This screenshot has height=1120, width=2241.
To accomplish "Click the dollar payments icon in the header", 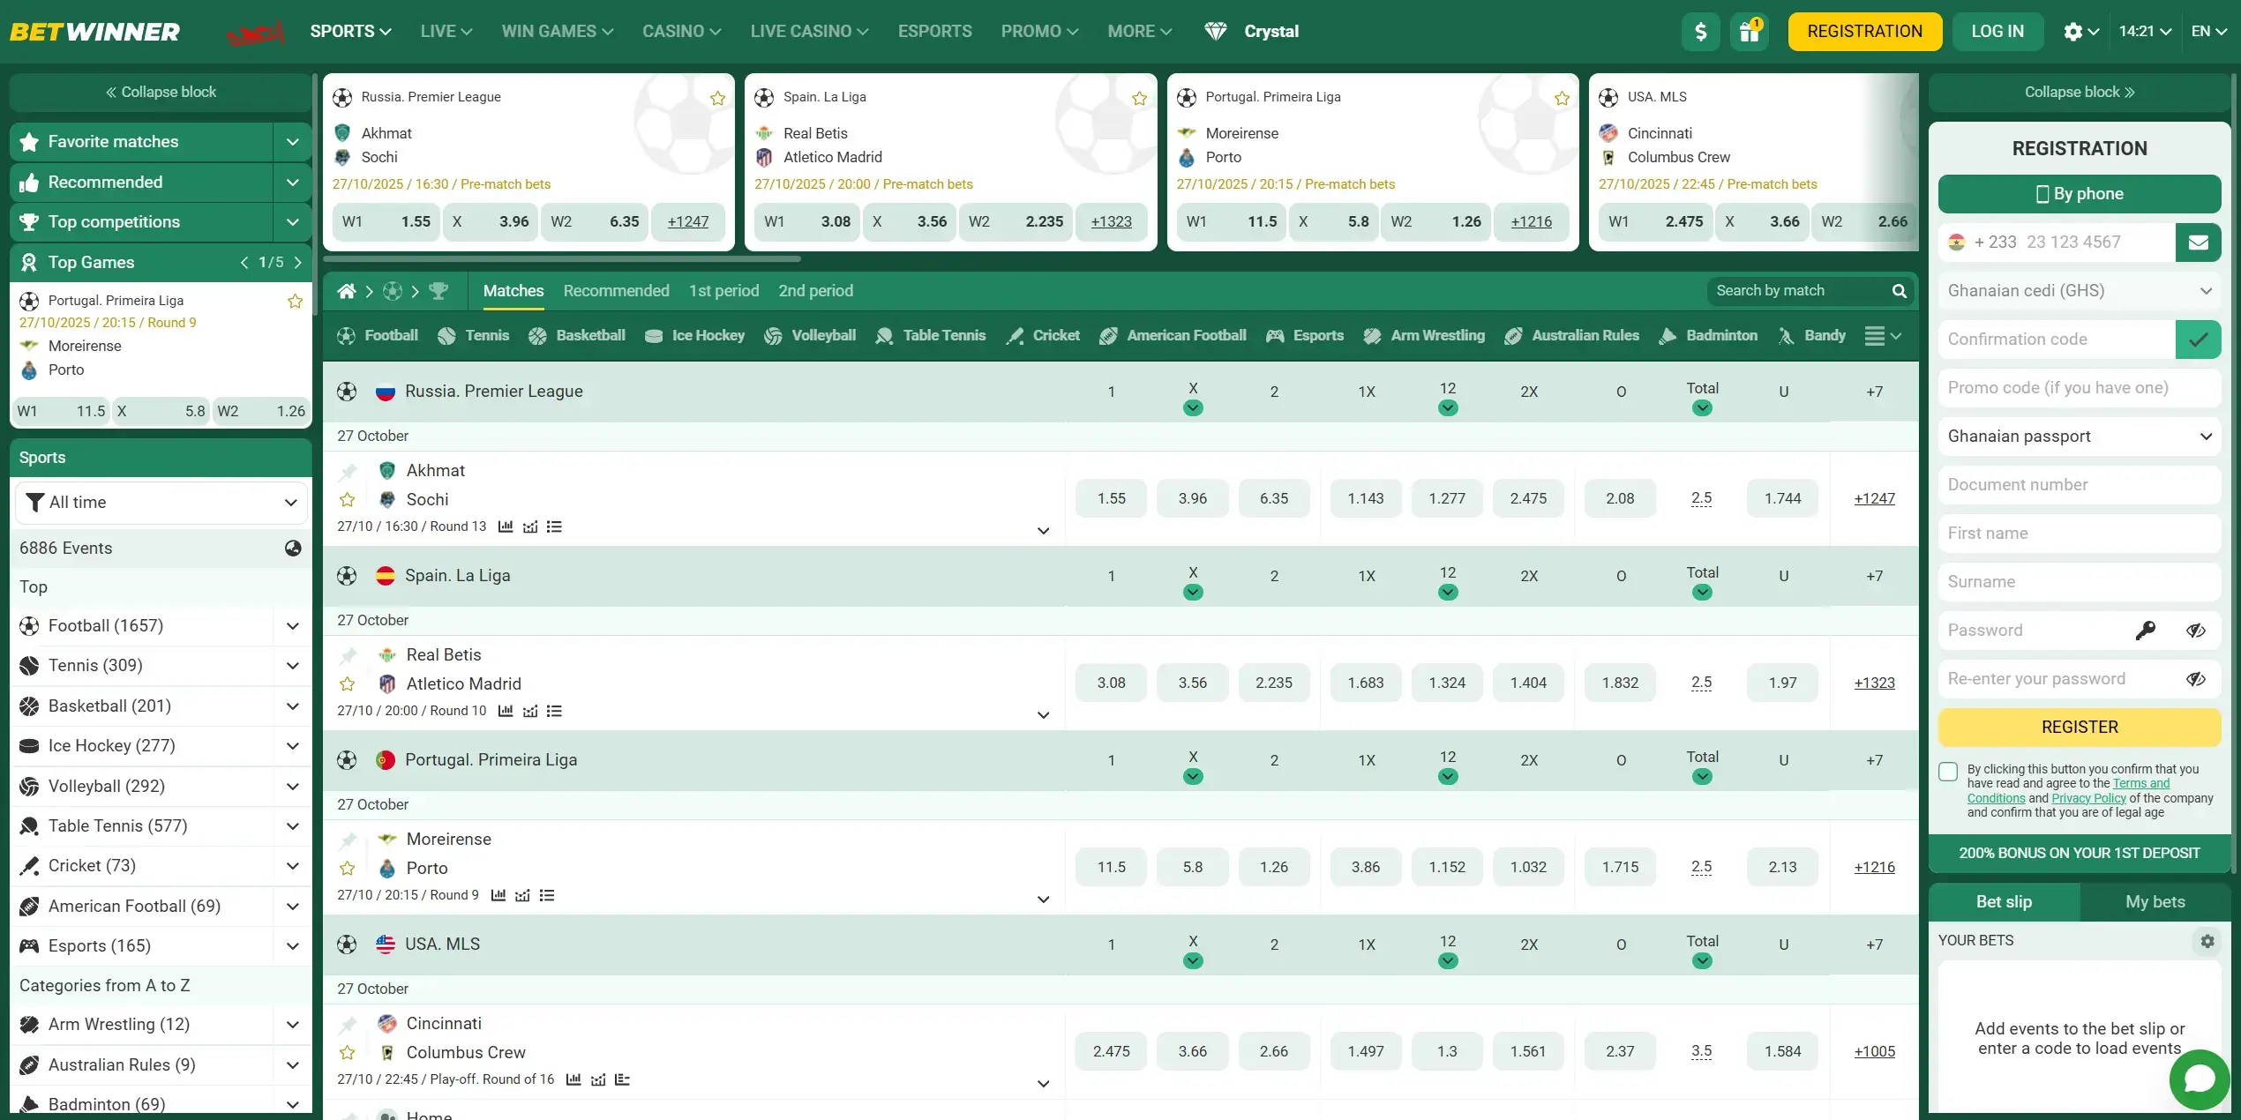I will [1701, 31].
